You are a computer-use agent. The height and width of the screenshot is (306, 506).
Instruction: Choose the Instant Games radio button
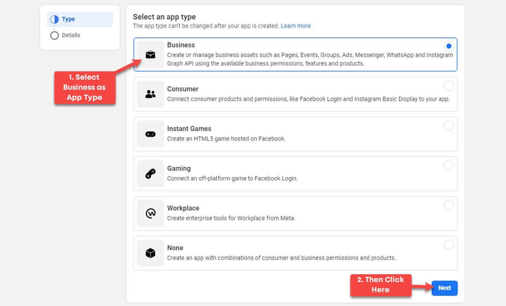pos(448,126)
